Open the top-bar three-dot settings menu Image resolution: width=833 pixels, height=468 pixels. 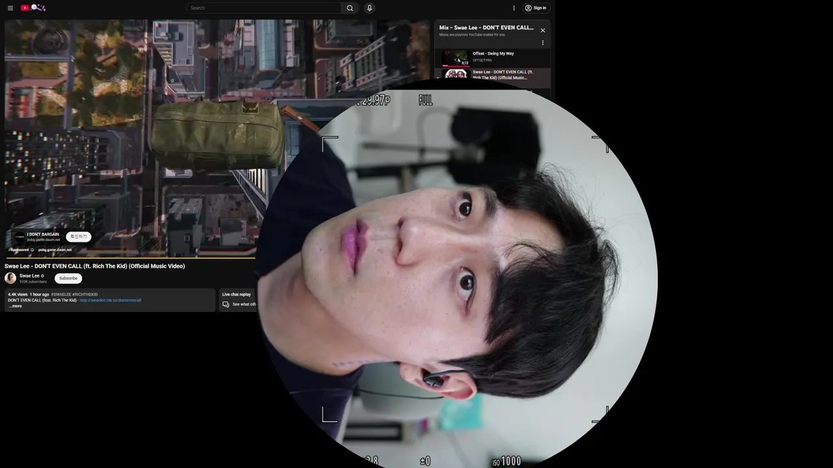[513, 8]
